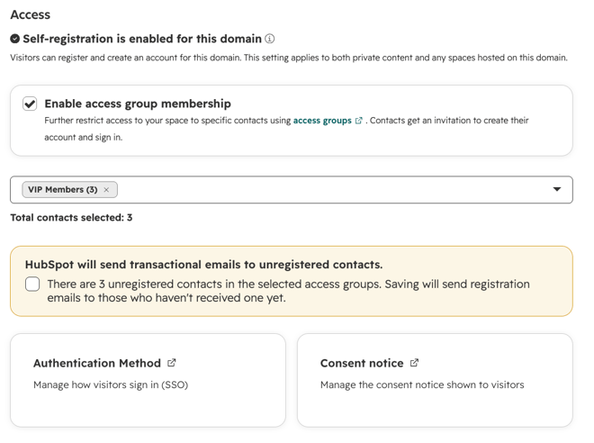The image size is (594, 443).
Task: Click the HubSpot transactional emails warning heading
Action: (x=203, y=265)
